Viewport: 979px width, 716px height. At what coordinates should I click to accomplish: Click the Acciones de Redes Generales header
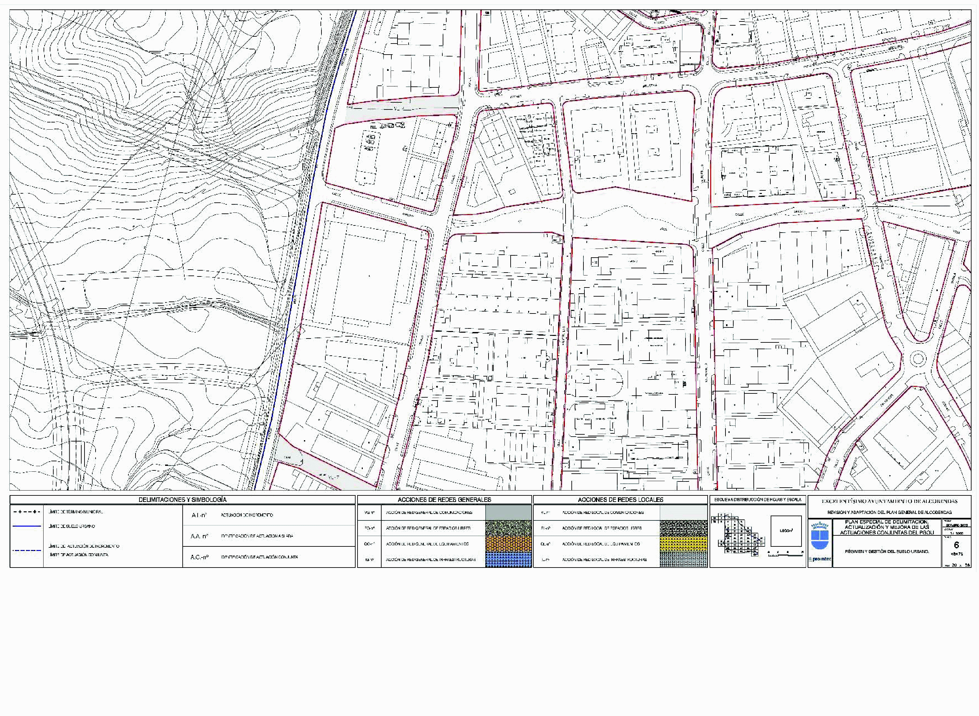click(444, 500)
